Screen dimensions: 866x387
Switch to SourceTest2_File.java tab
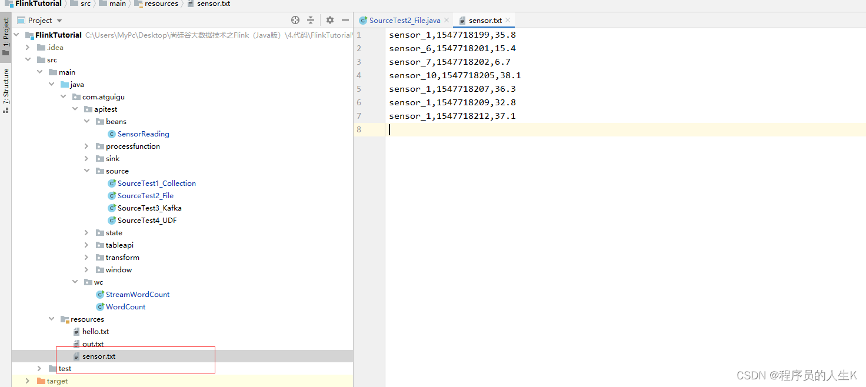click(x=404, y=20)
